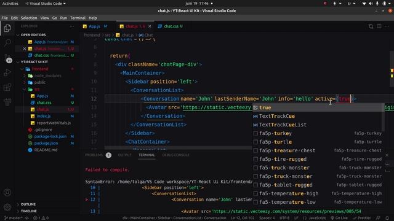Open Explorer's Views and More Actions menu
This screenshot has width=394, height=221.
(72, 26)
